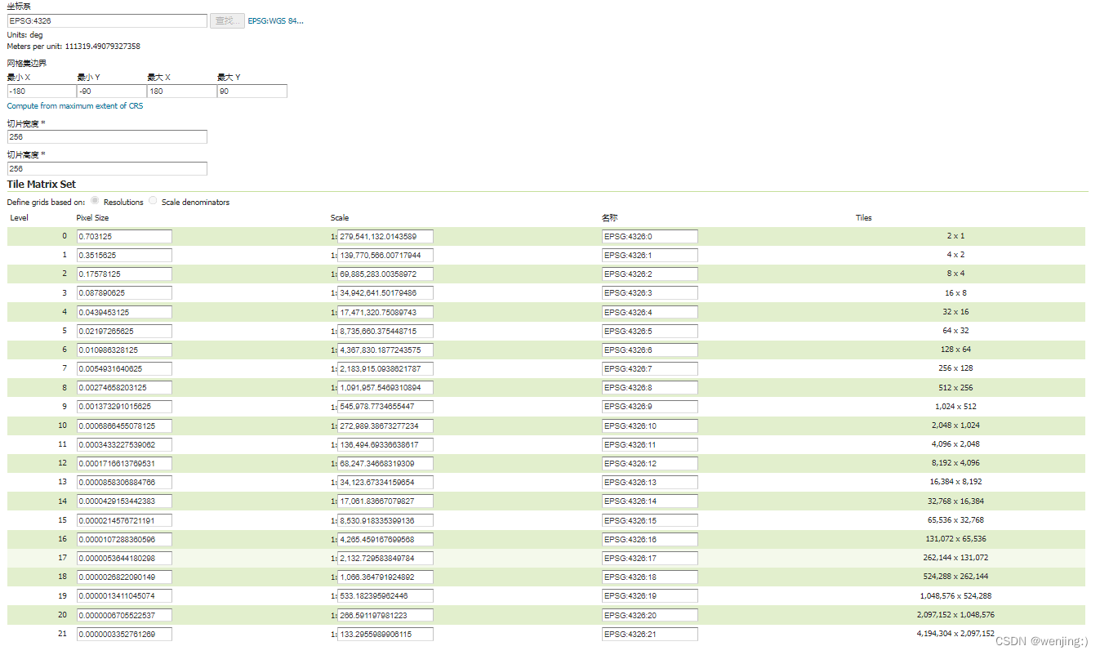This screenshot has height=655, width=1100.
Task: Click Compute from maximum extent of CRS
Action: pos(75,106)
